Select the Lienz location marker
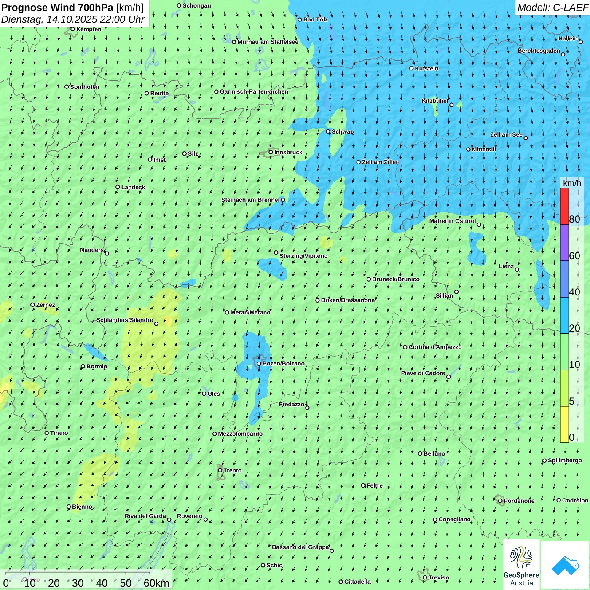The width and height of the screenshot is (590, 590). coord(517,270)
